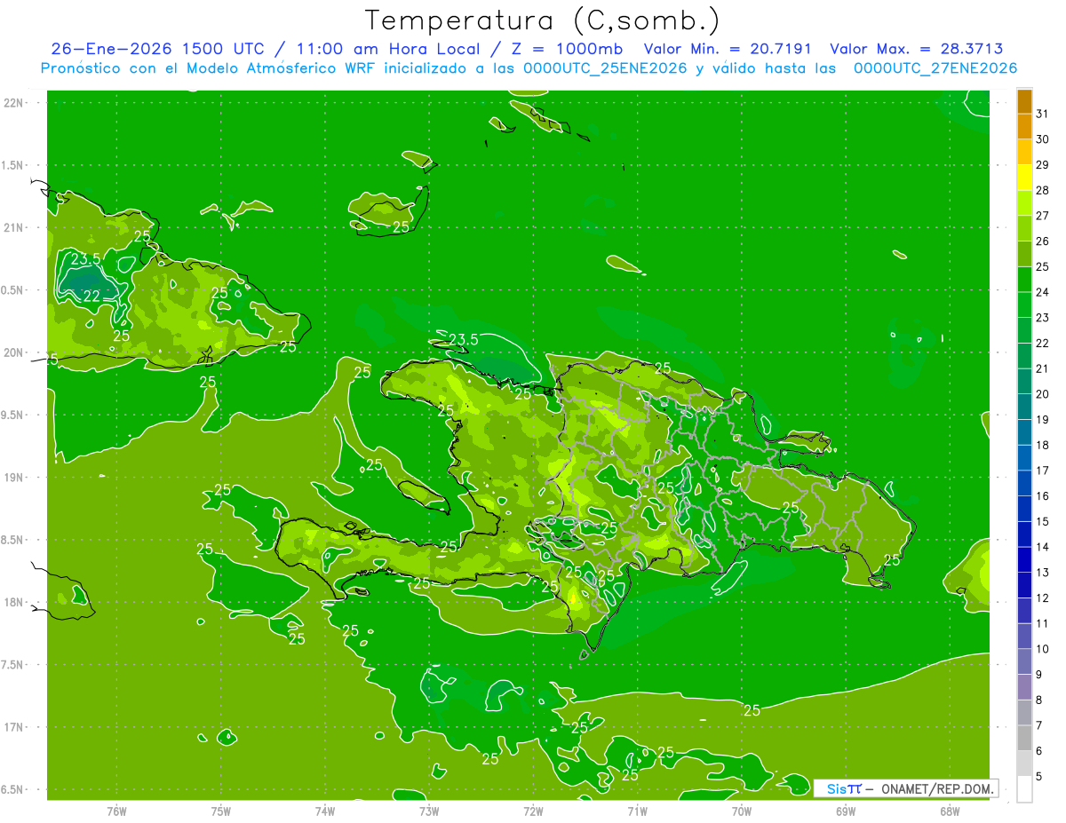The height and width of the screenshot is (823, 1066).
Task: Click the '75W' longitude axis label
Action: pyautogui.click(x=221, y=811)
